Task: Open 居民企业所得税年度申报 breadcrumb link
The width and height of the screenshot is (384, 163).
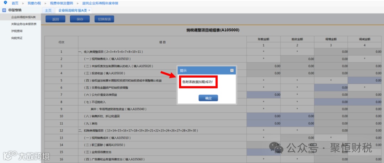Action: pyautogui.click(x=100, y=3)
